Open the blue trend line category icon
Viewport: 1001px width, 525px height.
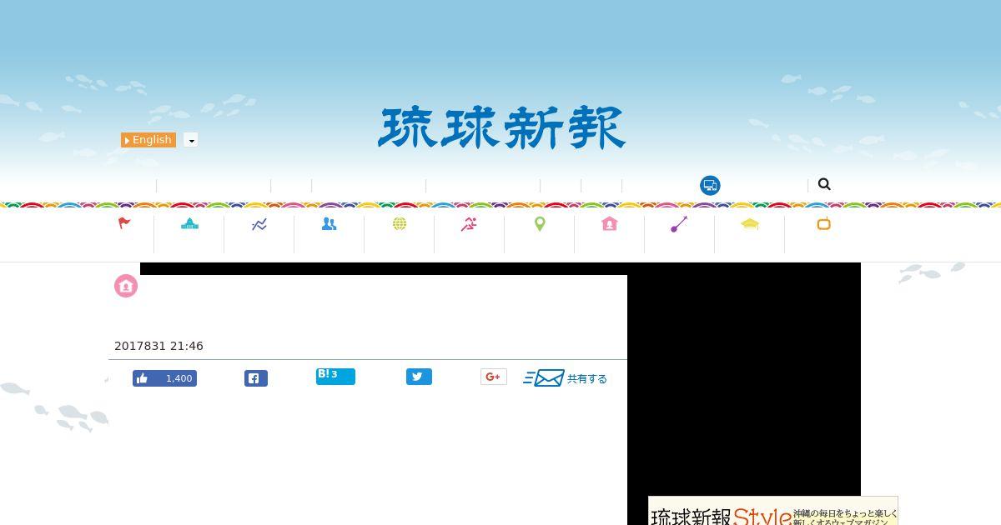point(259,224)
